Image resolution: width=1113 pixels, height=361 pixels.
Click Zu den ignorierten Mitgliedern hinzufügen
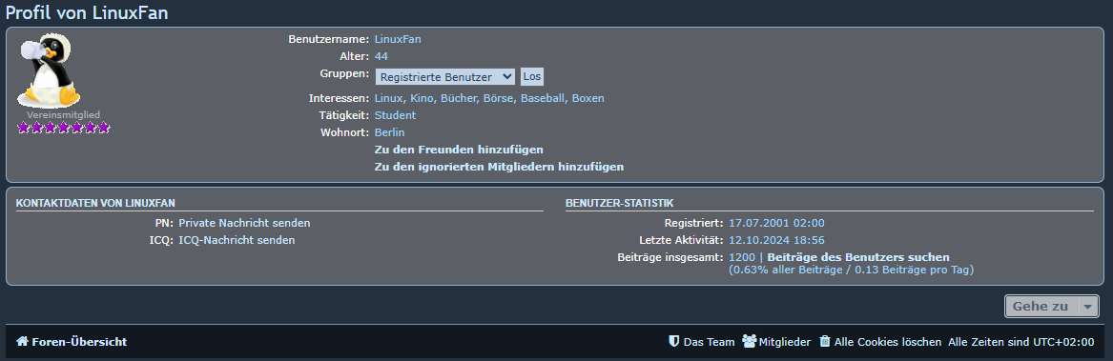[499, 167]
